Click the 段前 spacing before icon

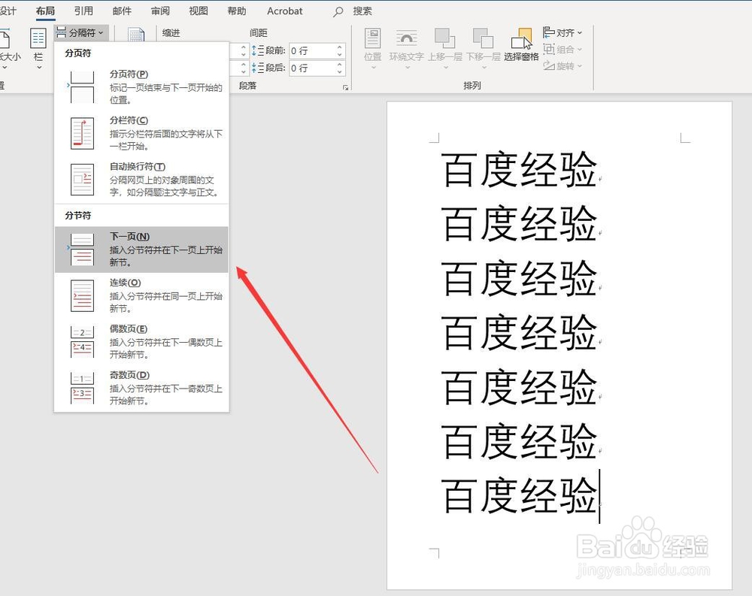pos(258,50)
